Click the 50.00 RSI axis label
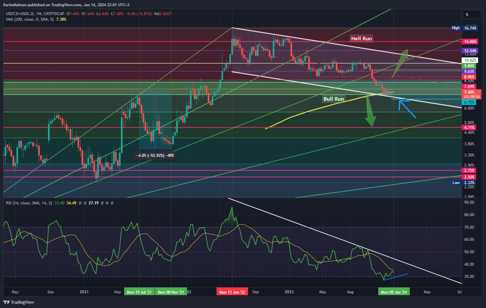 coord(469,252)
